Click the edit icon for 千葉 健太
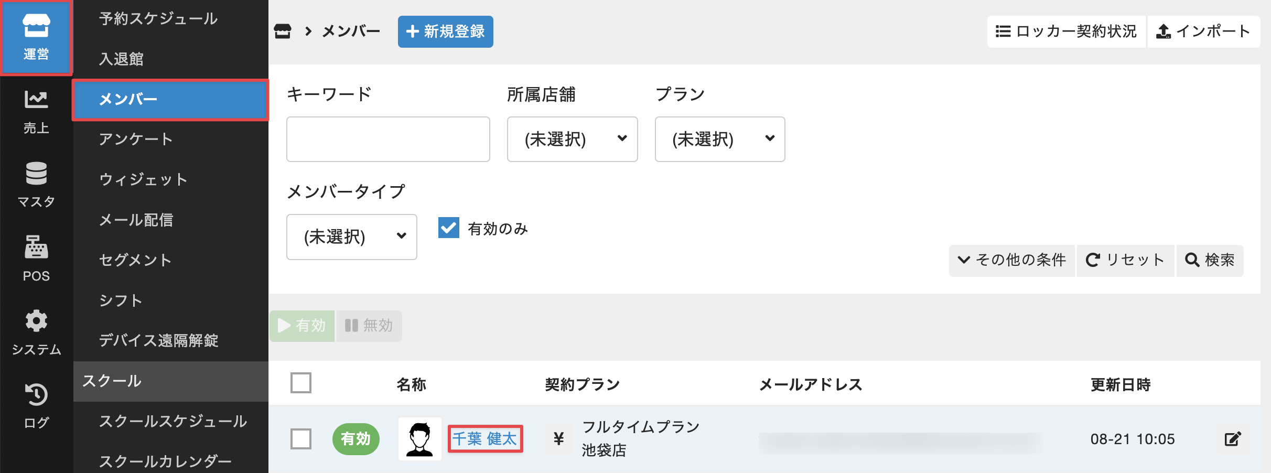The height and width of the screenshot is (473, 1271). click(x=1232, y=439)
